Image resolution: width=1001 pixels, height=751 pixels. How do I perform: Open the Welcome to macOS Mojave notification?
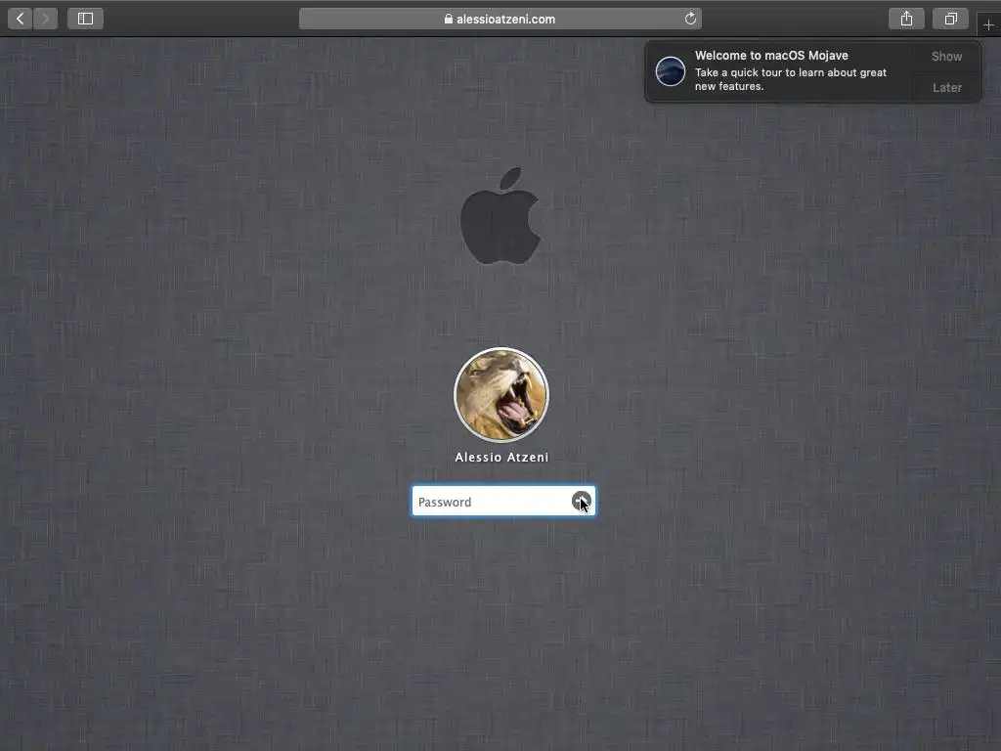click(812, 71)
